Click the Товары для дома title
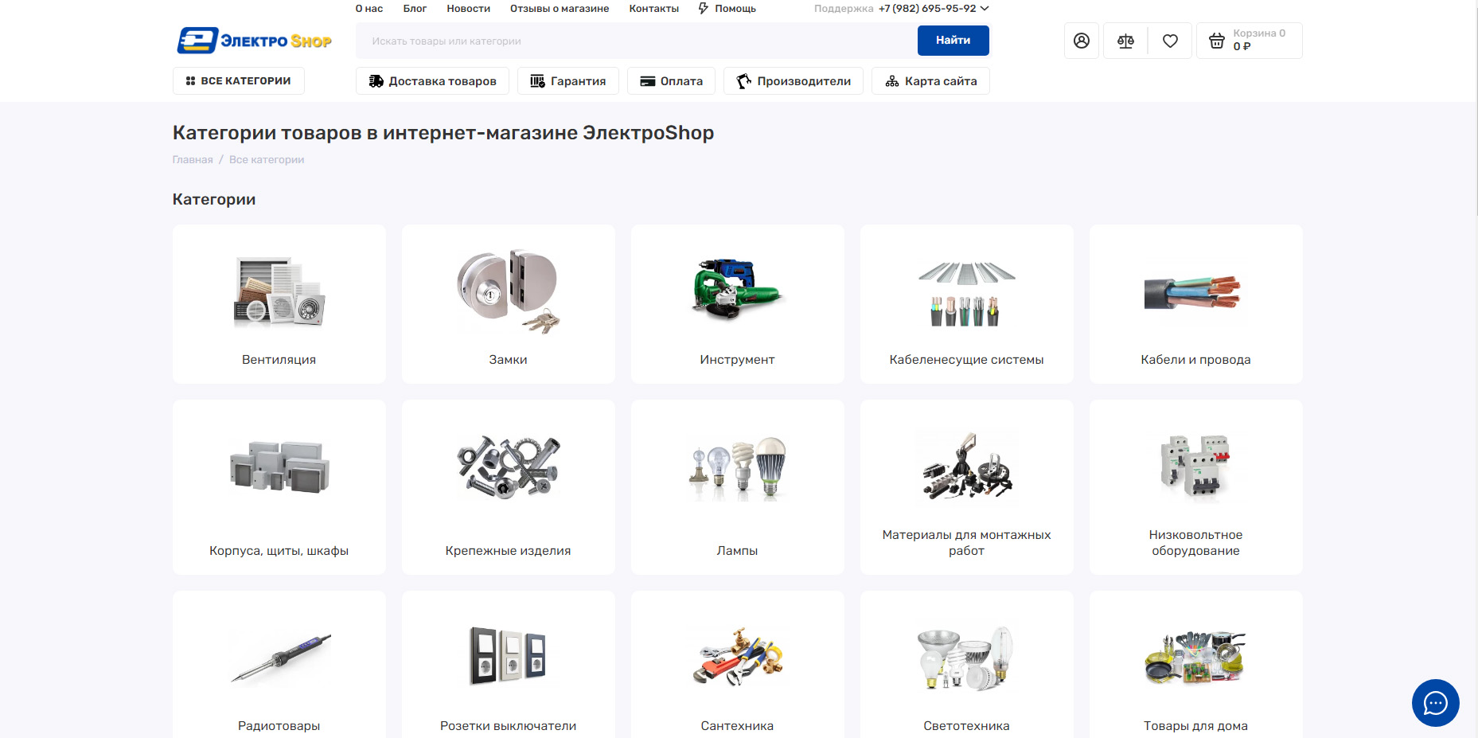1478x738 pixels. coord(1195,726)
